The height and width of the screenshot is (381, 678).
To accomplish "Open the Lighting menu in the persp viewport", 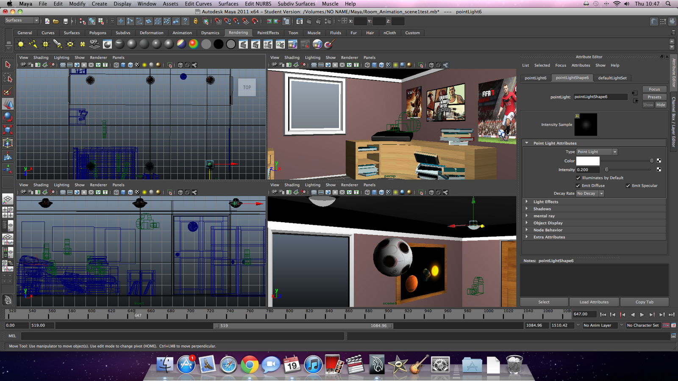I will pyautogui.click(x=312, y=57).
